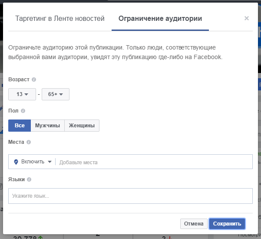Select Все gender option
The height and width of the screenshot is (239, 261).
(20, 126)
